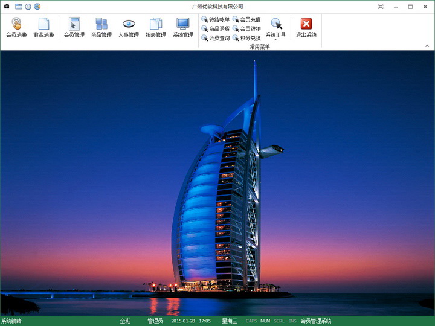Toggle full-screen mode icon in title bar
Screen dimensions: 435x326
click(x=381, y=7)
